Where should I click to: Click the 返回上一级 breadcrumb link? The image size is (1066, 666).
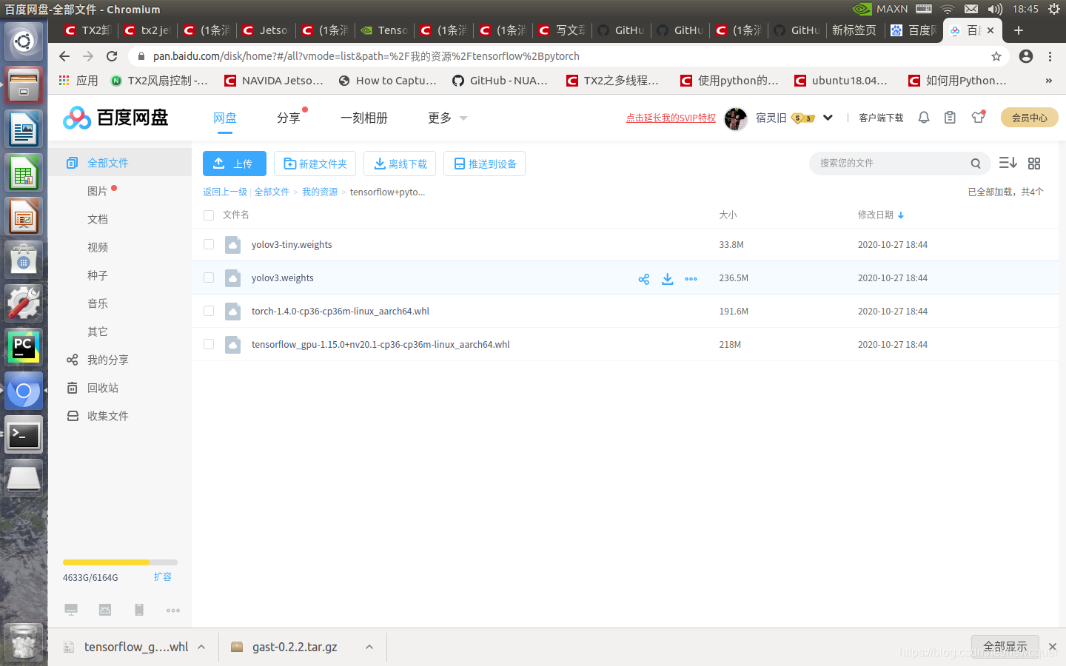coord(225,192)
